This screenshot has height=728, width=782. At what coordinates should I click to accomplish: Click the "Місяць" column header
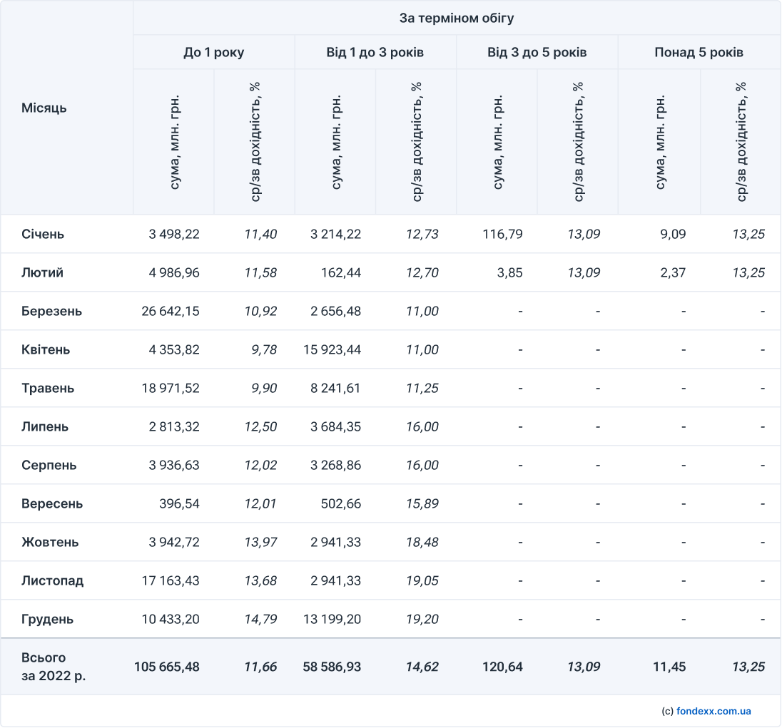click(x=44, y=108)
